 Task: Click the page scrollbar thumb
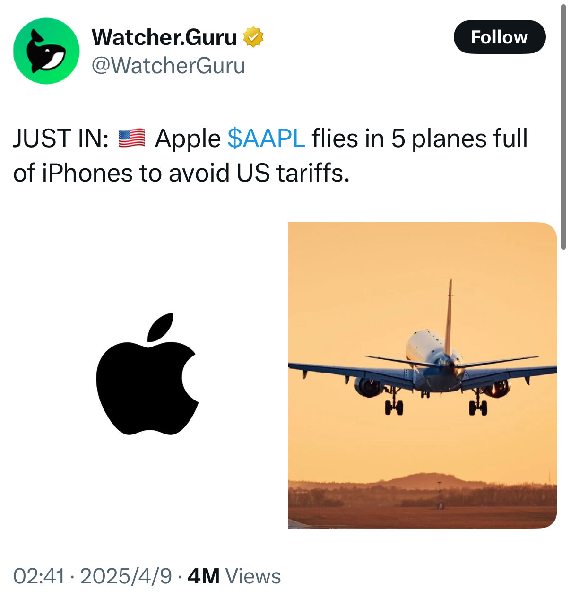[563, 127]
